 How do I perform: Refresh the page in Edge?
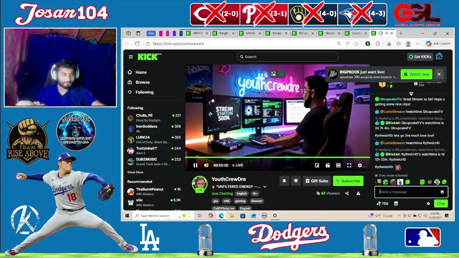(137, 44)
